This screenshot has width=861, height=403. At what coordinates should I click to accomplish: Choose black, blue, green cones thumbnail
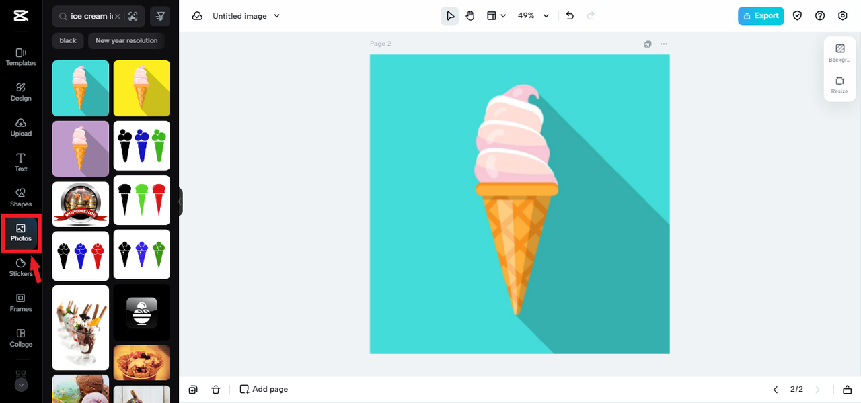[142, 145]
